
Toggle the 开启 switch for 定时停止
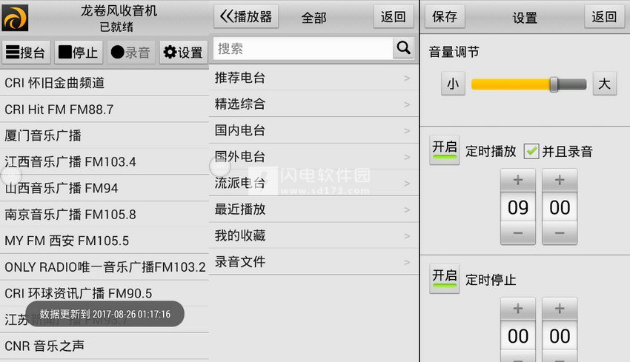(x=445, y=278)
